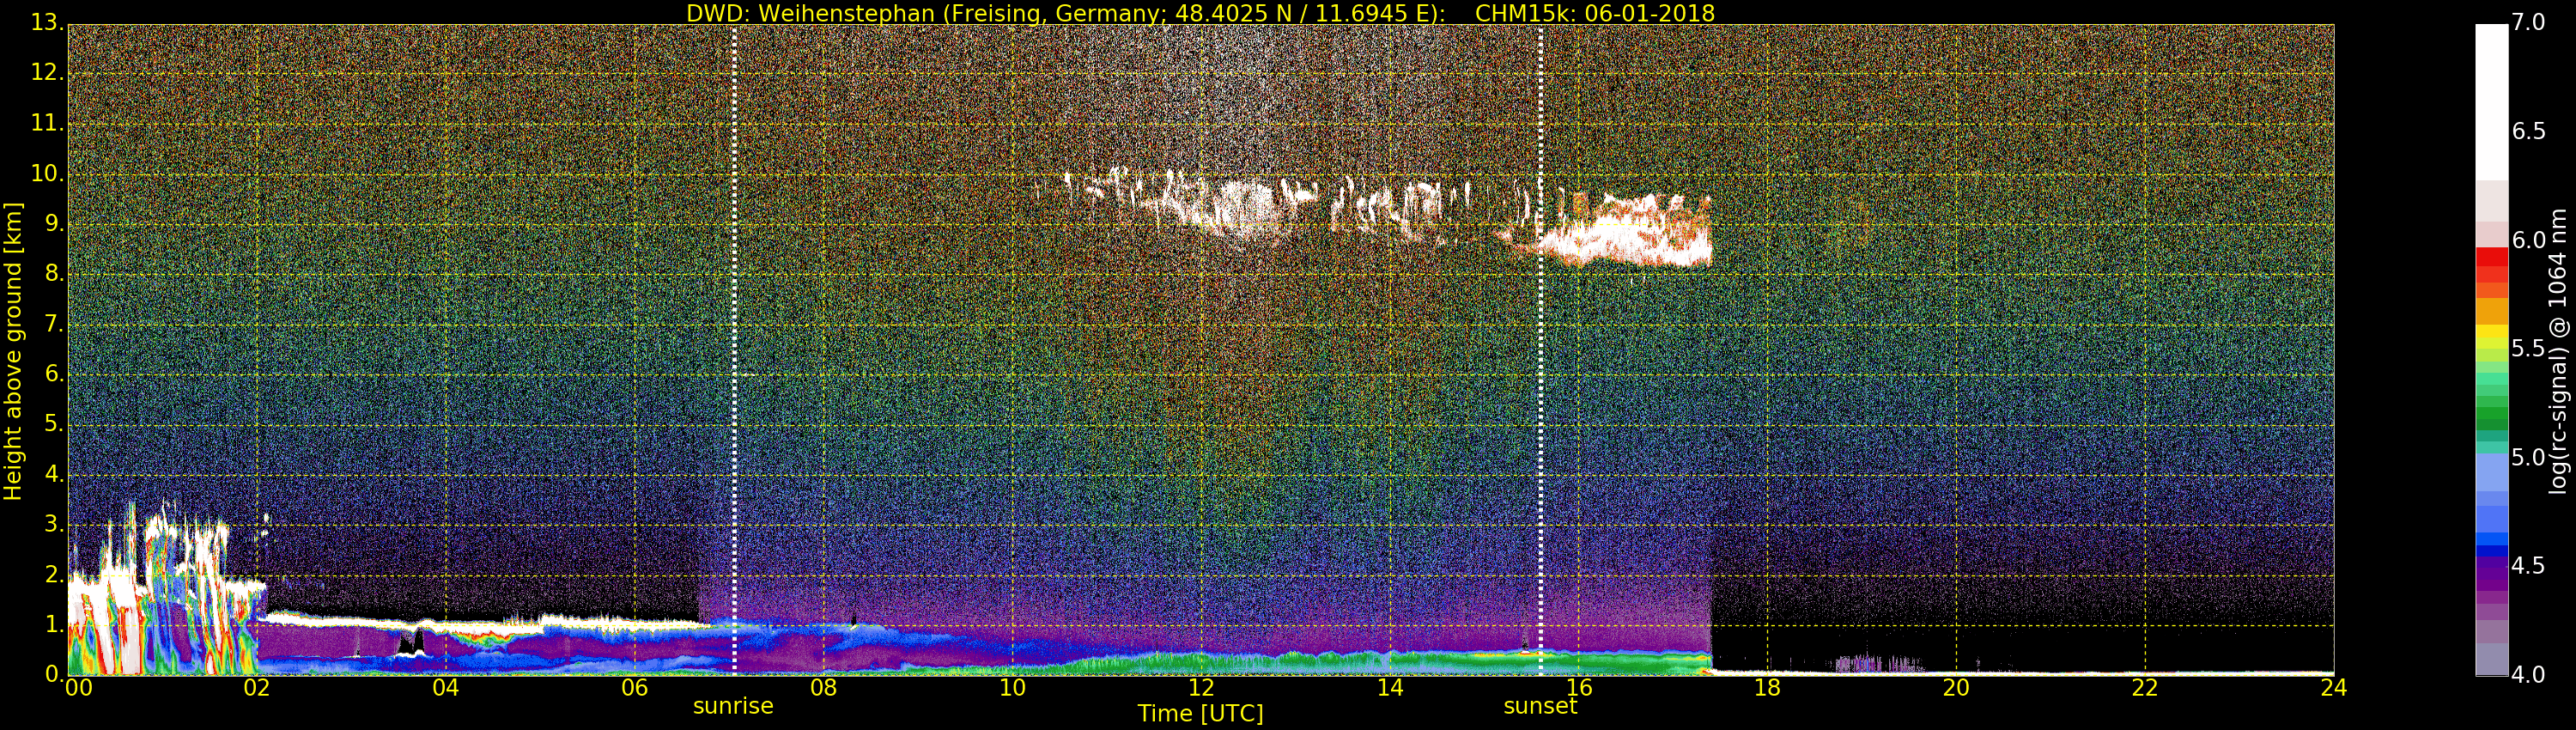Click the 12 tick on the time axis
This screenshot has width=2576, height=730.
point(1201,688)
